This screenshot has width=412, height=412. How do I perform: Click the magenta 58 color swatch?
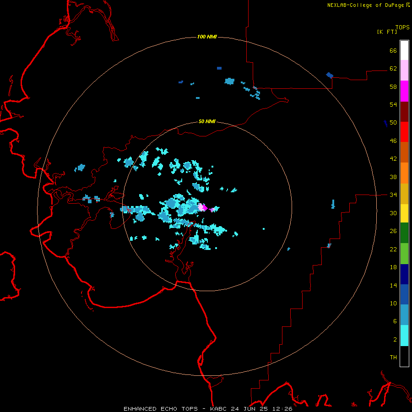point(404,91)
